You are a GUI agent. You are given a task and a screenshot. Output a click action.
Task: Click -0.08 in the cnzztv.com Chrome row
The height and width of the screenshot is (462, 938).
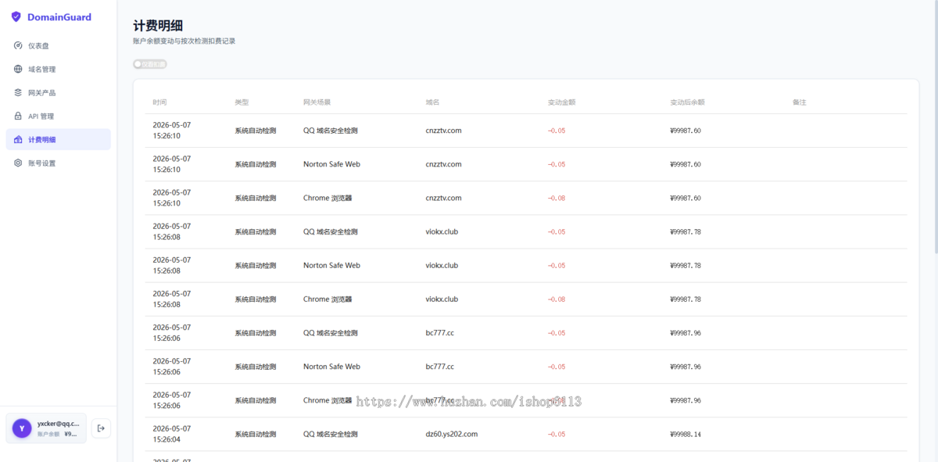pyautogui.click(x=557, y=198)
